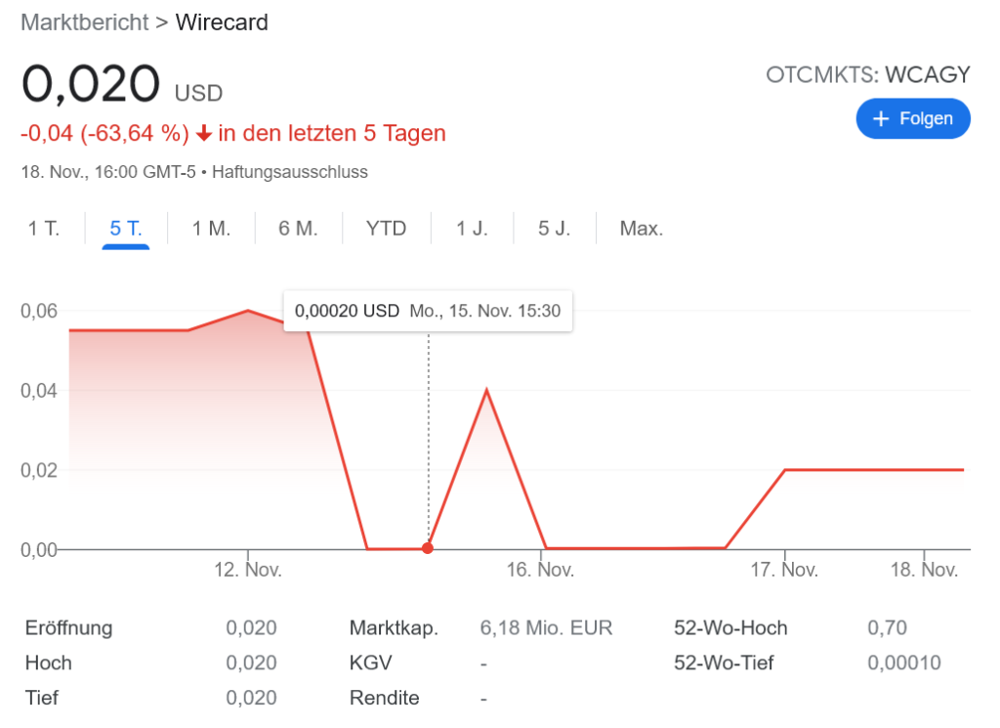
Task: Click the 0,00020 USD price tooltip
Action: (x=427, y=311)
